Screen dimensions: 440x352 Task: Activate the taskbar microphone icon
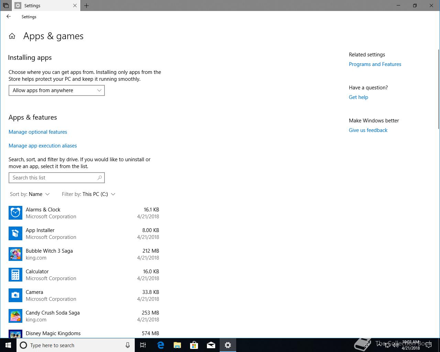click(128, 345)
